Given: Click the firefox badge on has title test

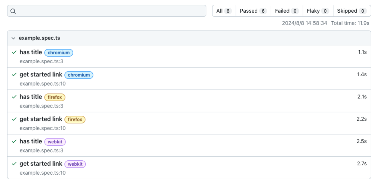Looking at the screenshot, I should (x=55, y=98).
